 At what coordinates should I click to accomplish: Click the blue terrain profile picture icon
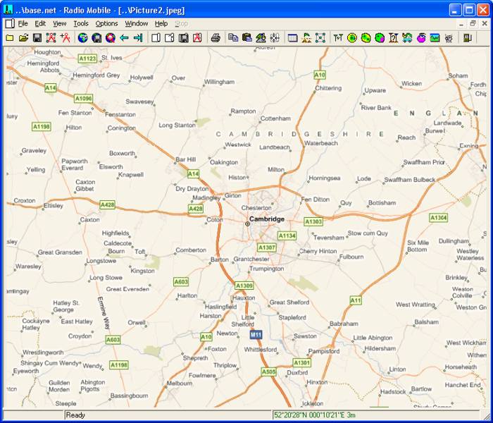[x=435, y=38]
